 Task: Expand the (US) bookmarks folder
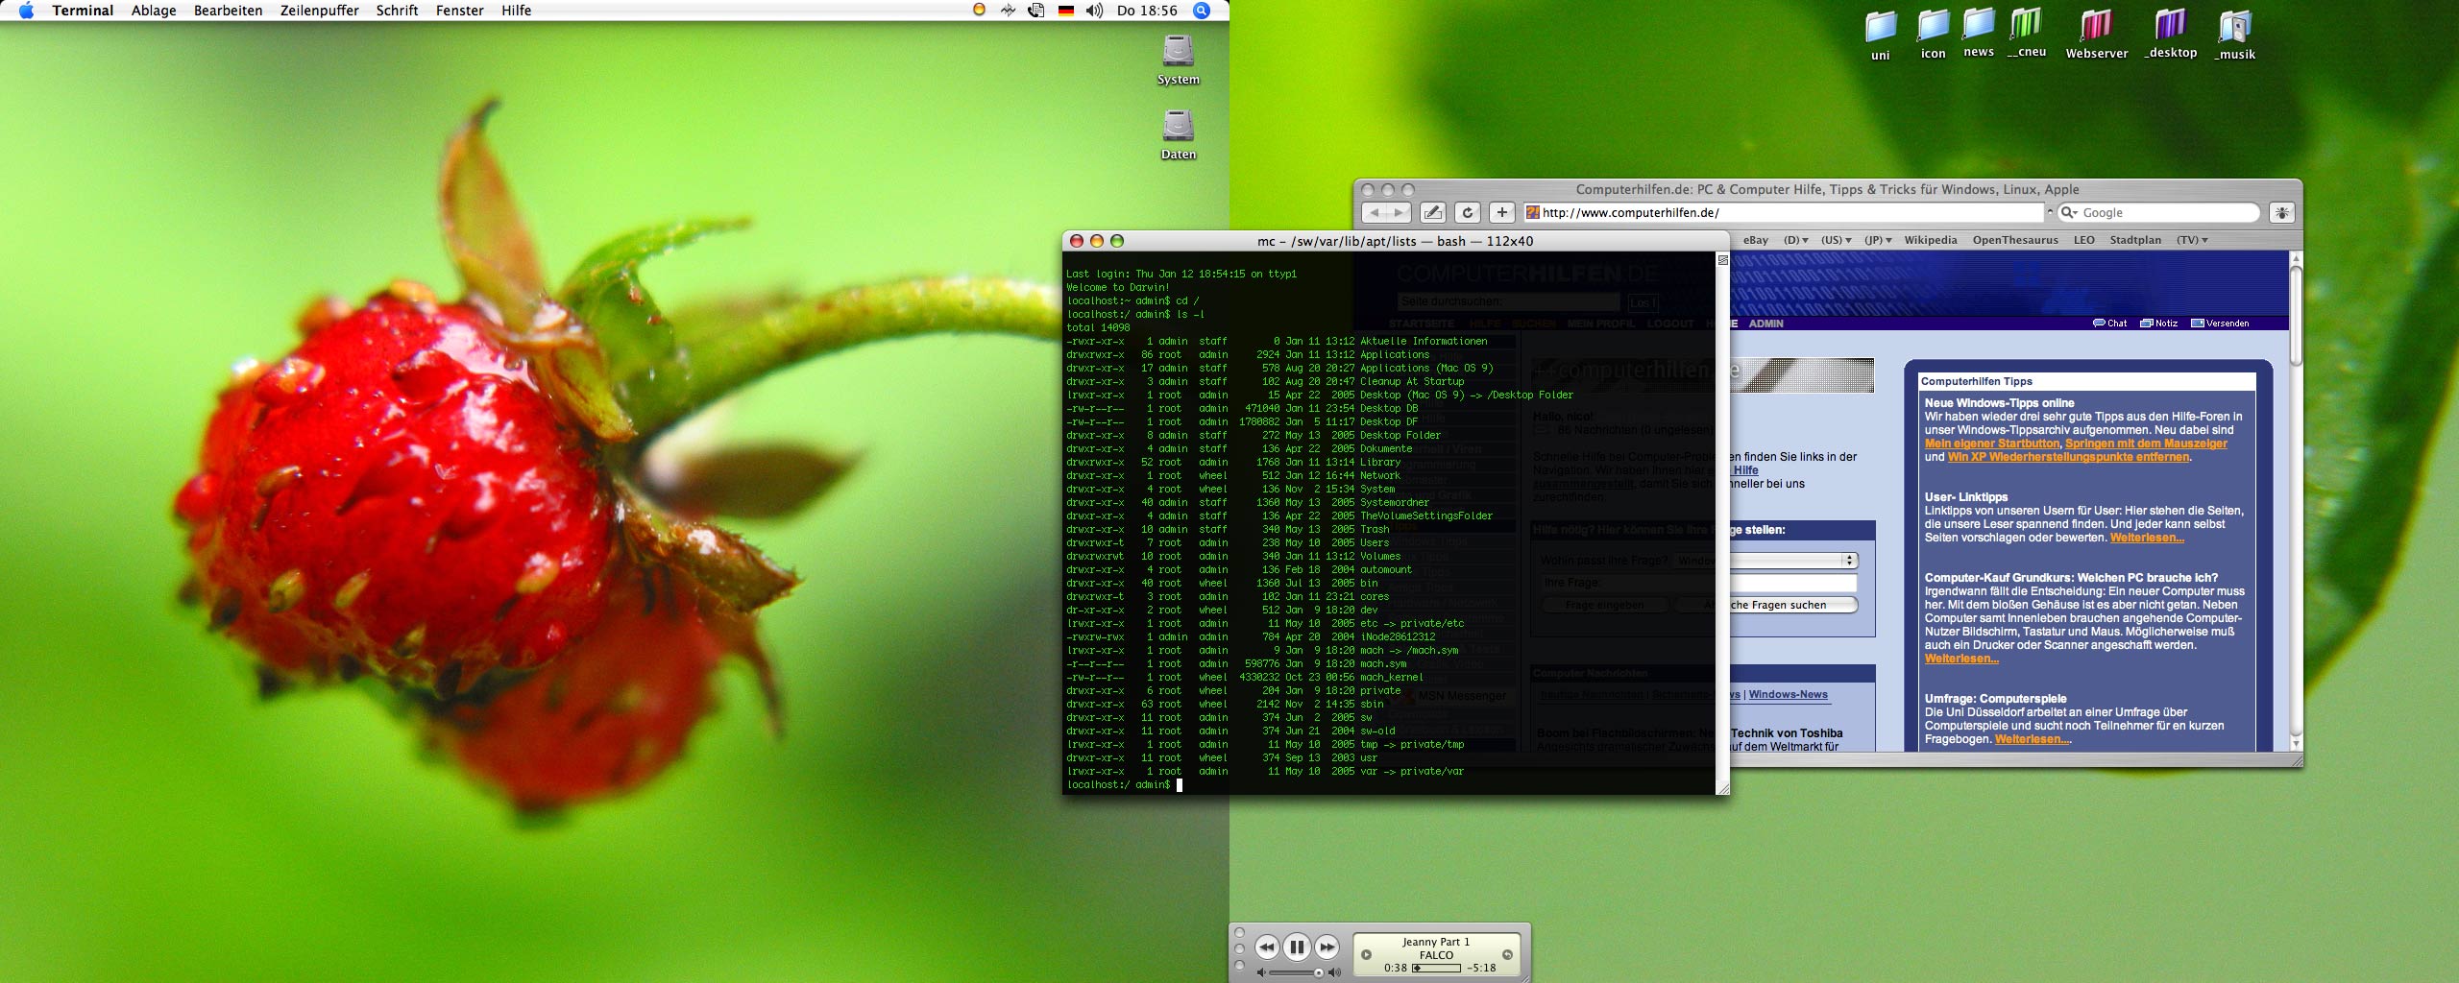click(1836, 240)
